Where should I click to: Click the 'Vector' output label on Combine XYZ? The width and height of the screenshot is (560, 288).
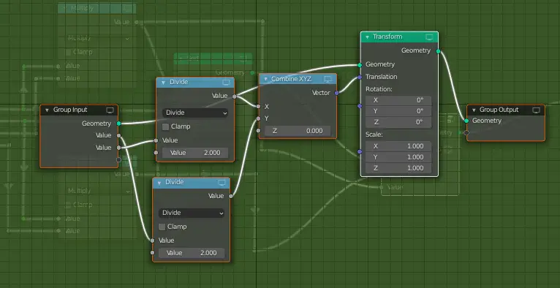321,93
